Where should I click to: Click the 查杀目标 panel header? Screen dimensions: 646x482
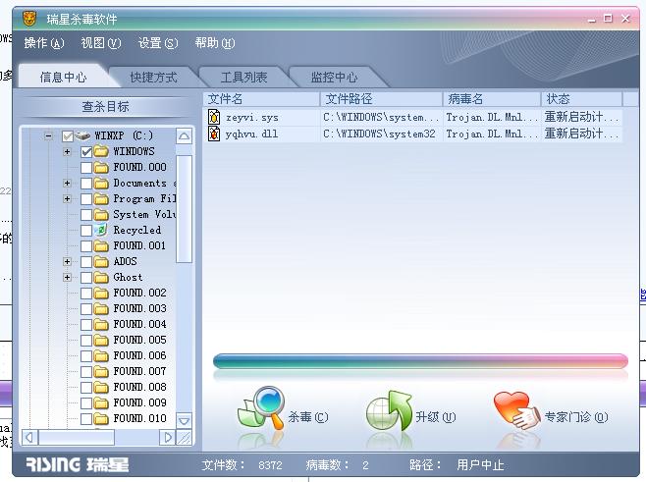(x=105, y=107)
